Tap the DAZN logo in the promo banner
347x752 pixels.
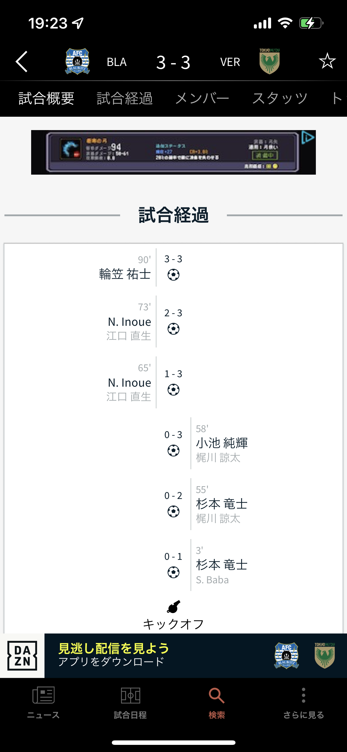click(x=22, y=656)
